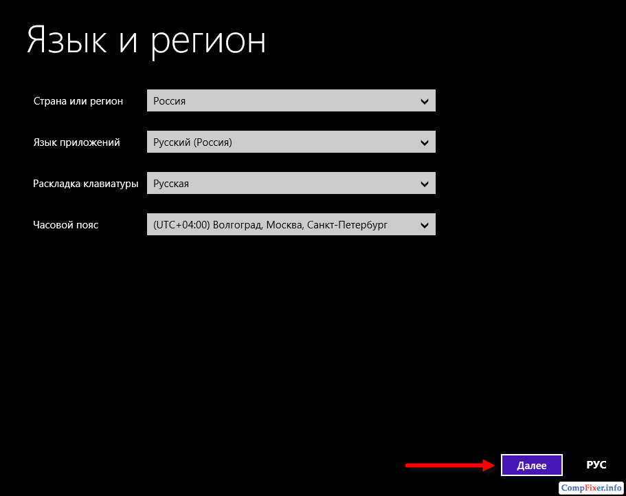This screenshot has height=496, width=626.
Task: Click the Часовой пояс label
Action: point(65,225)
